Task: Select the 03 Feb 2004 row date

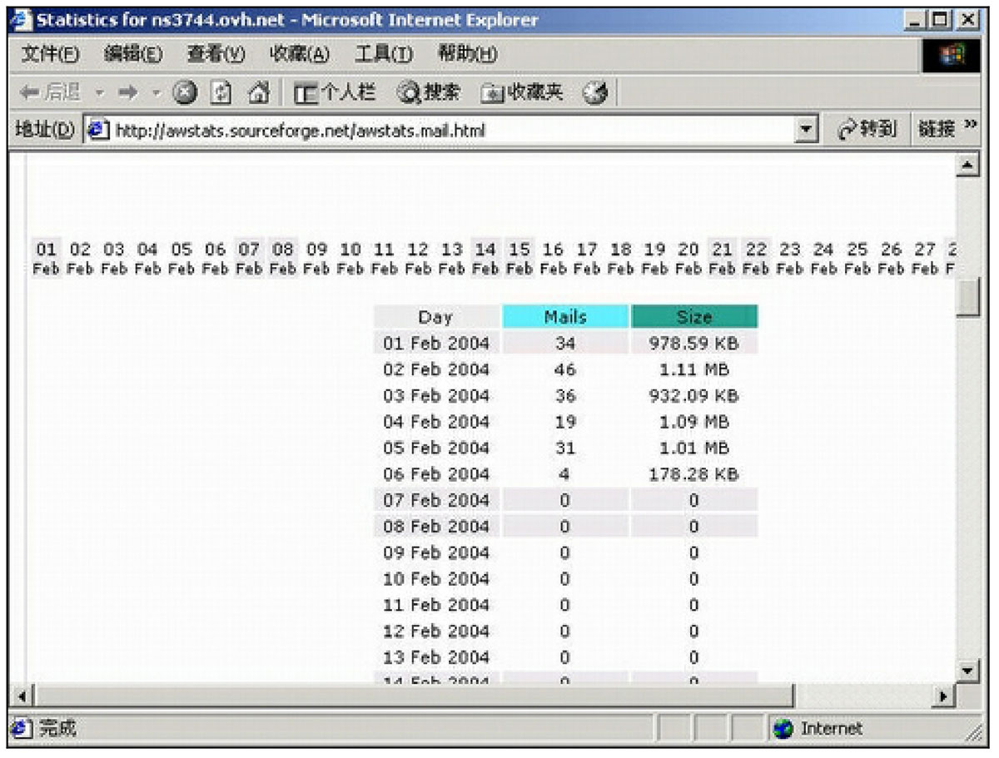Action: point(436,395)
